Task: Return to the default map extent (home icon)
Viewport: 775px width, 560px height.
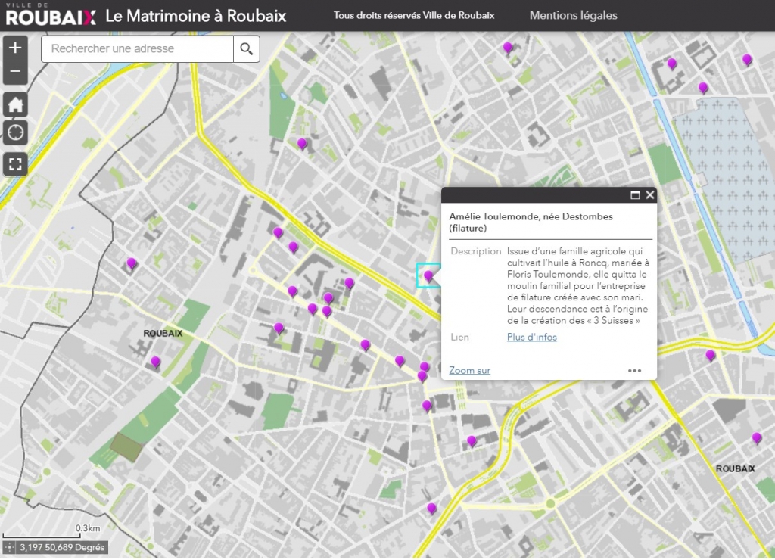Action: coord(15,104)
